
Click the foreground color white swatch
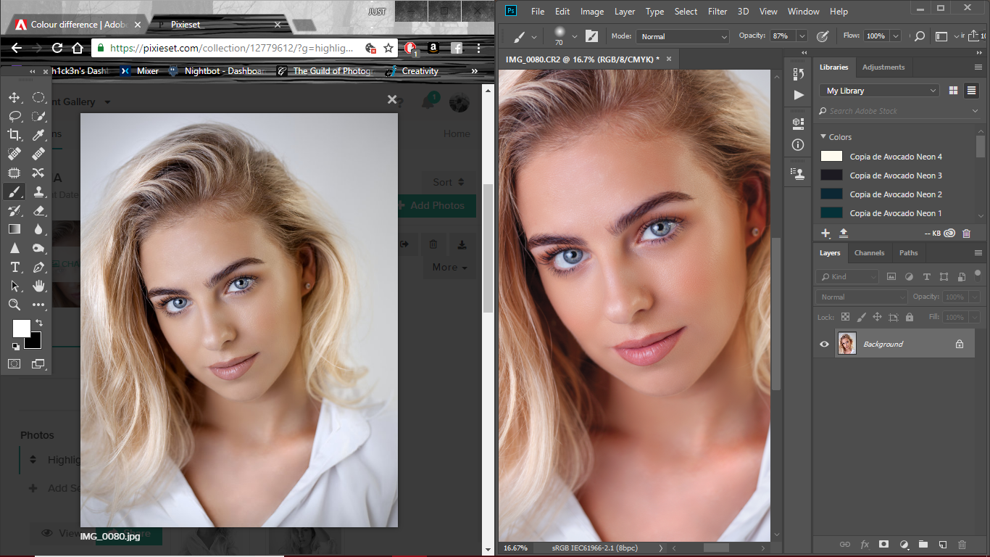[21, 328]
